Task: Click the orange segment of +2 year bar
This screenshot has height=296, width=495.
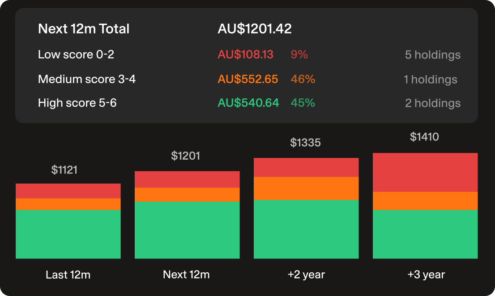Action: (x=306, y=188)
